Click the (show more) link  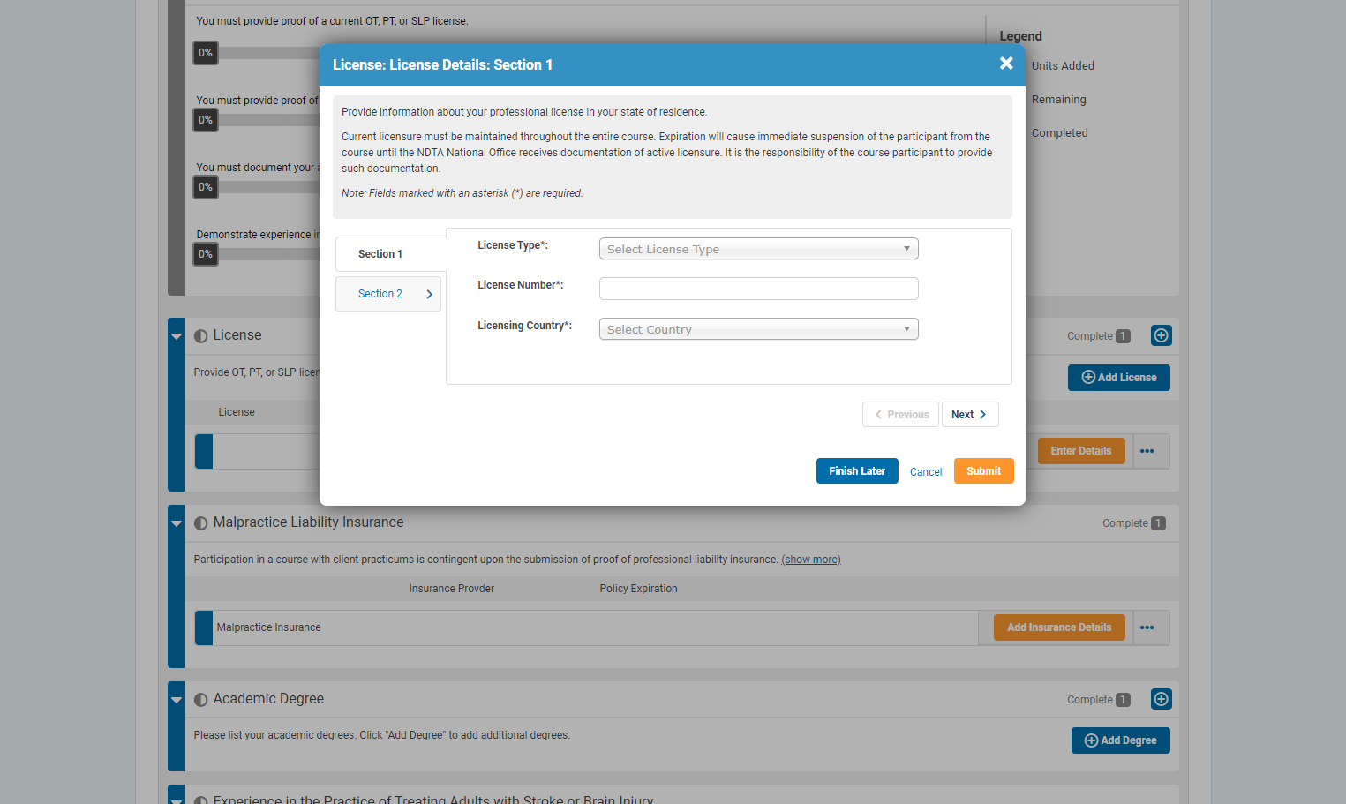pos(811,560)
